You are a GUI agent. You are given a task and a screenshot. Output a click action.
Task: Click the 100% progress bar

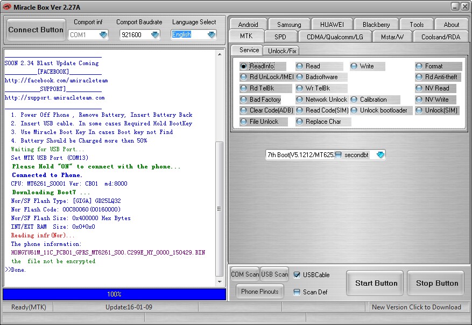pos(114,294)
